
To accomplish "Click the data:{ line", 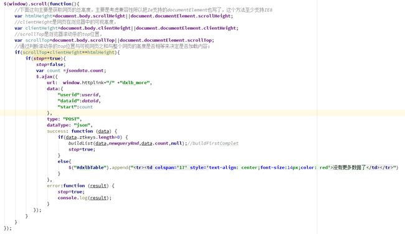I will pyautogui.click(x=55, y=89).
